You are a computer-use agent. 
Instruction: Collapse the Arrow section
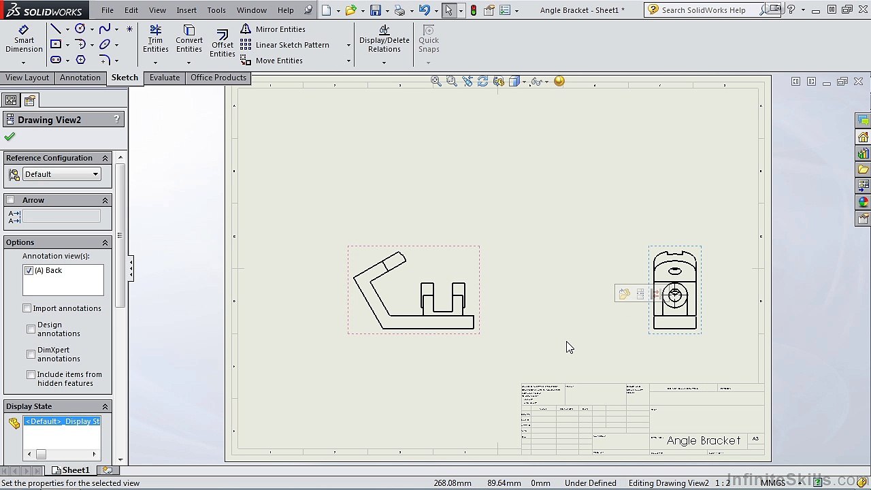coord(105,200)
